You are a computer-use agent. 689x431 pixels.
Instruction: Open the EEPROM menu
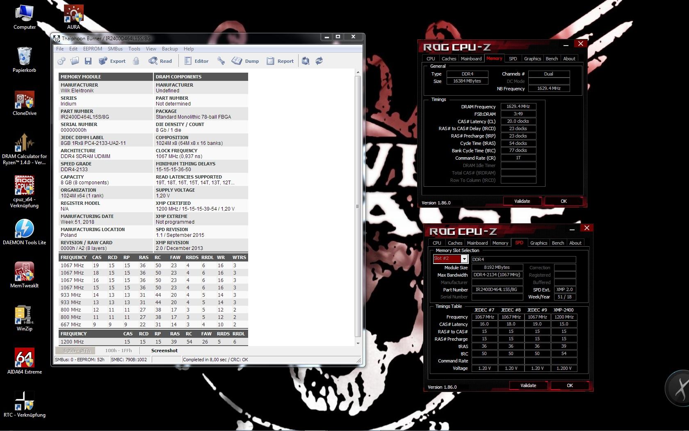click(x=93, y=48)
